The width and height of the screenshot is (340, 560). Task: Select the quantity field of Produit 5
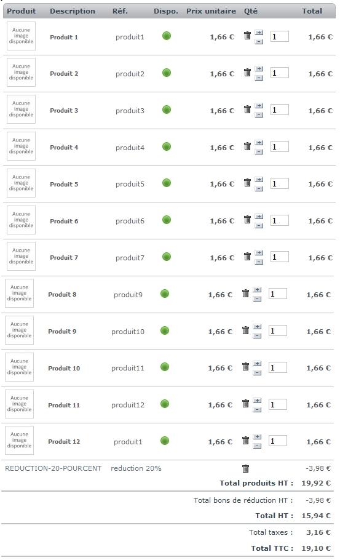click(279, 183)
